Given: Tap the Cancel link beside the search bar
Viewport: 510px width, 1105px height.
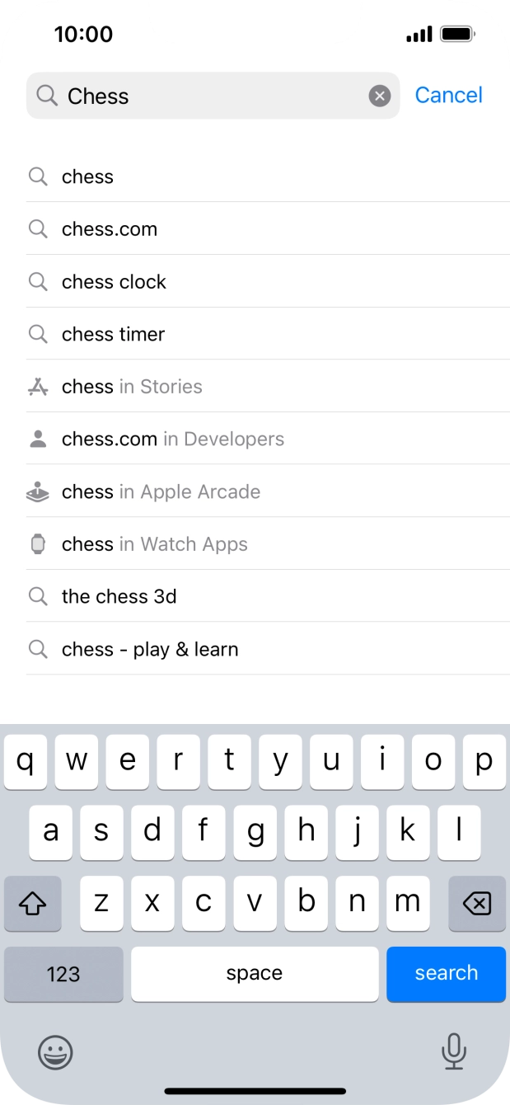Looking at the screenshot, I should coord(449,95).
